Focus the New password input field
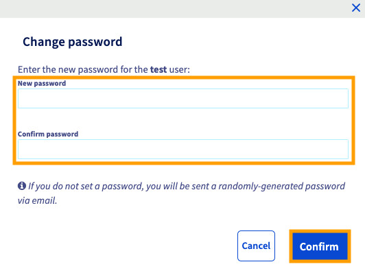365x273 pixels. (x=183, y=99)
